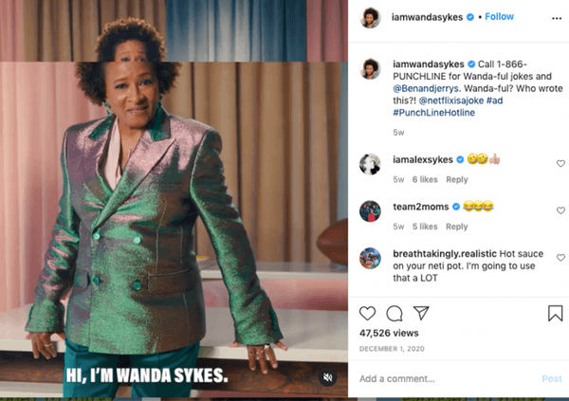The height and width of the screenshot is (401, 569).
Task: View 6 likes on iamalexsykes' comment
Action: 423,179
